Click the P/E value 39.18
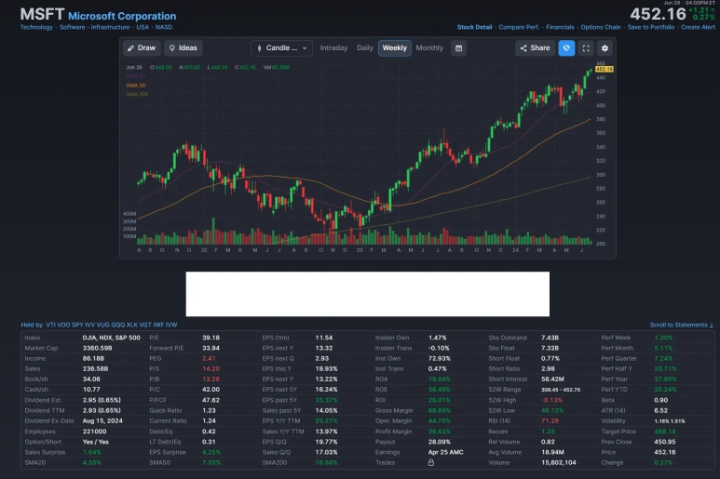Viewport: 720px width, 479px height. pyautogui.click(x=211, y=338)
